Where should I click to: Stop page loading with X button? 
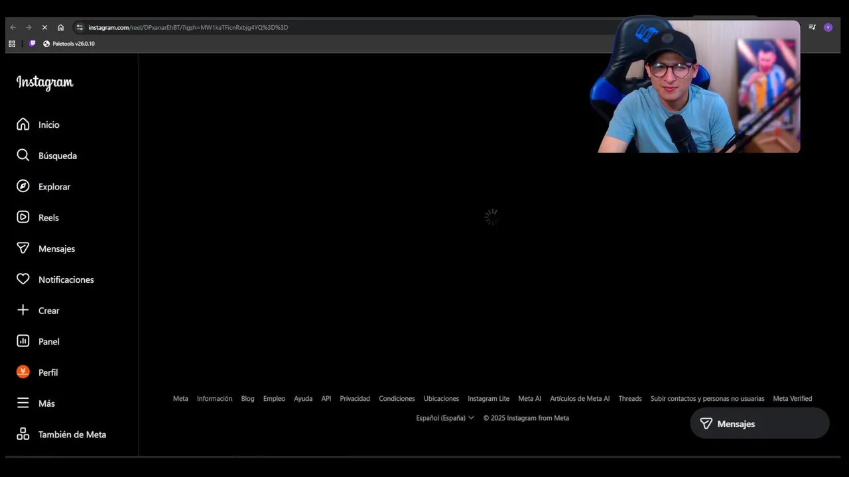[x=44, y=27]
